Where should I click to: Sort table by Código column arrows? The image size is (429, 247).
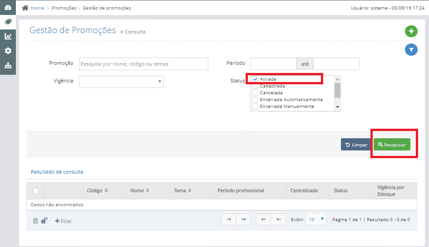click(106, 190)
